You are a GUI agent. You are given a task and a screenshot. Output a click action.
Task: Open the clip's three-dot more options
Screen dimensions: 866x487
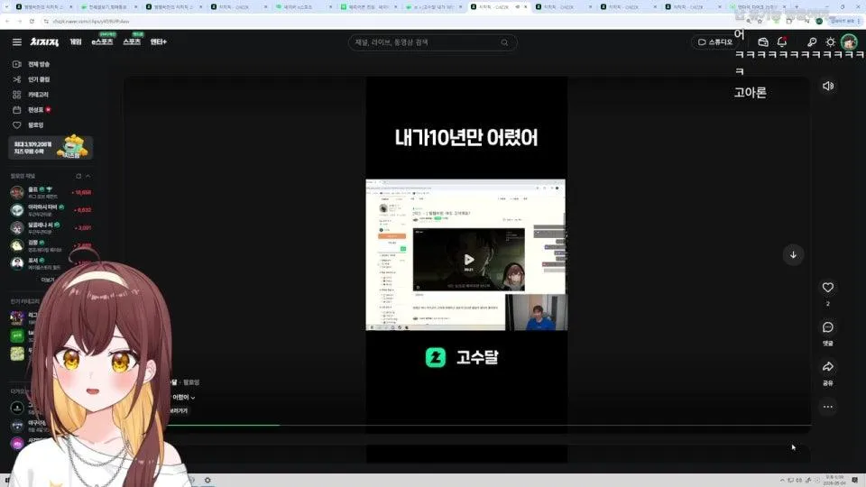point(827,407)
